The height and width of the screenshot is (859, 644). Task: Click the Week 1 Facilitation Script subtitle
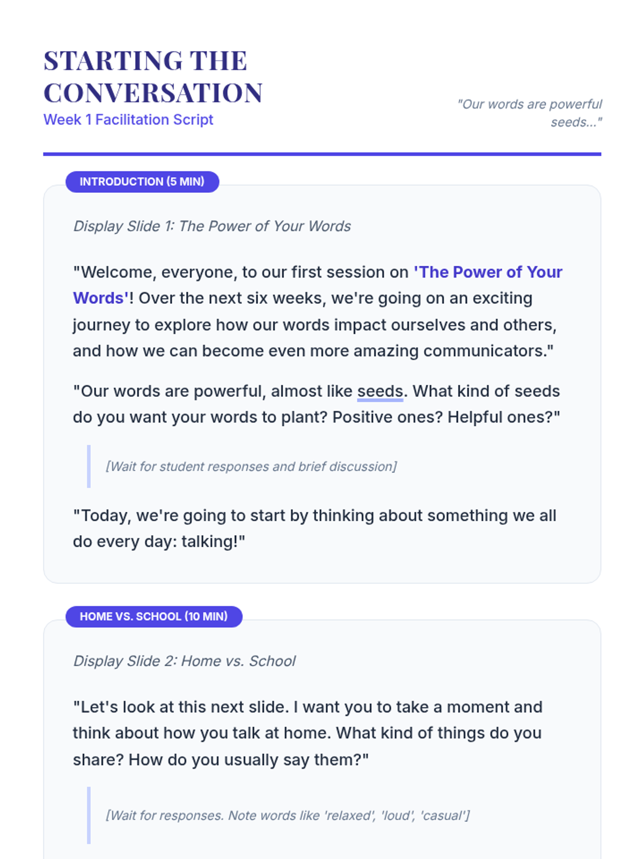128,120
